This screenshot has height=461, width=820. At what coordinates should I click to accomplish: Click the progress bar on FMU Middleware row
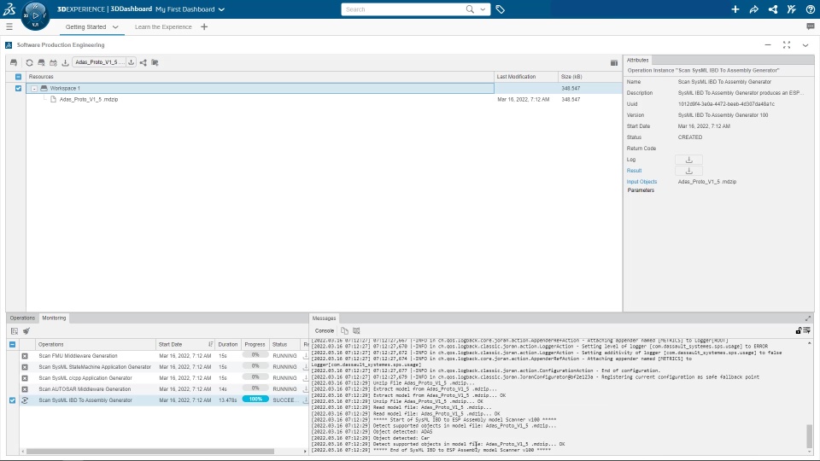point(255,355)
